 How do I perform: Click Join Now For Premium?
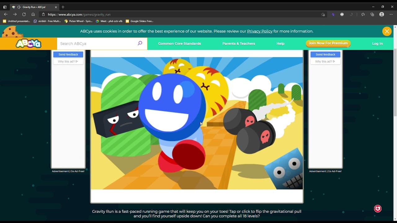click(328, 43)
